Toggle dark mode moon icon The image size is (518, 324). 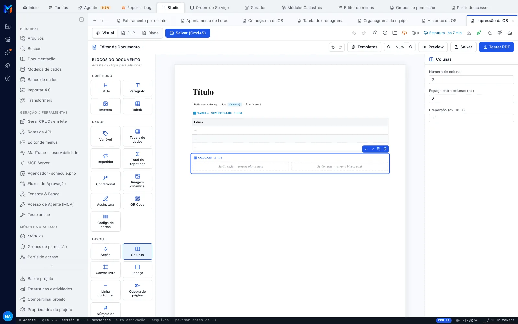[490, 33]
